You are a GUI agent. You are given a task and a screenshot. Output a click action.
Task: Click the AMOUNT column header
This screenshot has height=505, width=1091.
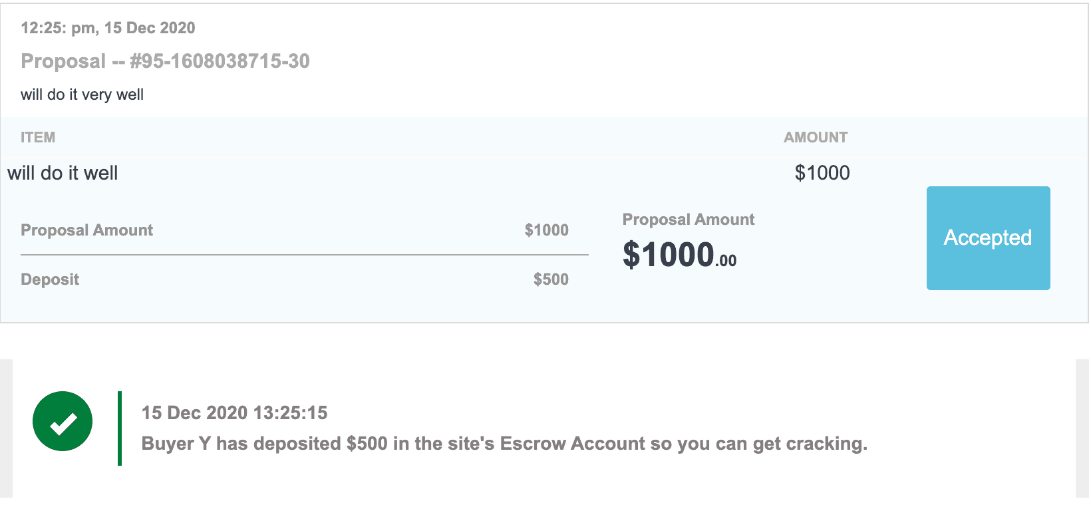(x=815, y=138)
